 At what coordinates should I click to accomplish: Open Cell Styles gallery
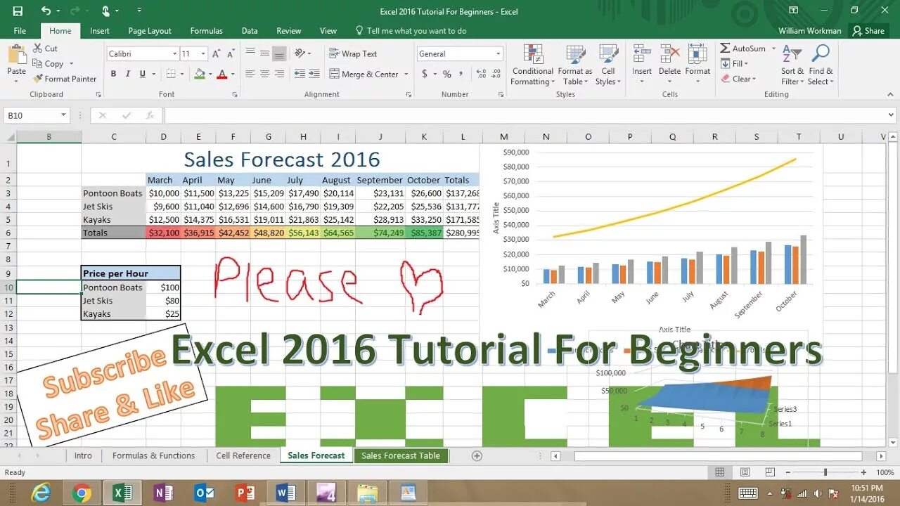607,65
